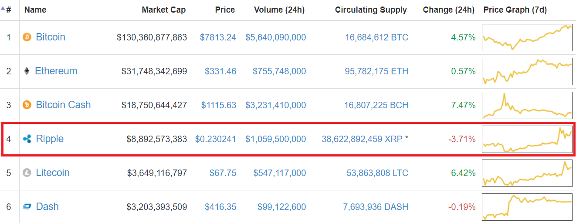Screen dimensions: 576x223
Task: Open Ripple 7-day price graph
Action: tap(527, 139)
